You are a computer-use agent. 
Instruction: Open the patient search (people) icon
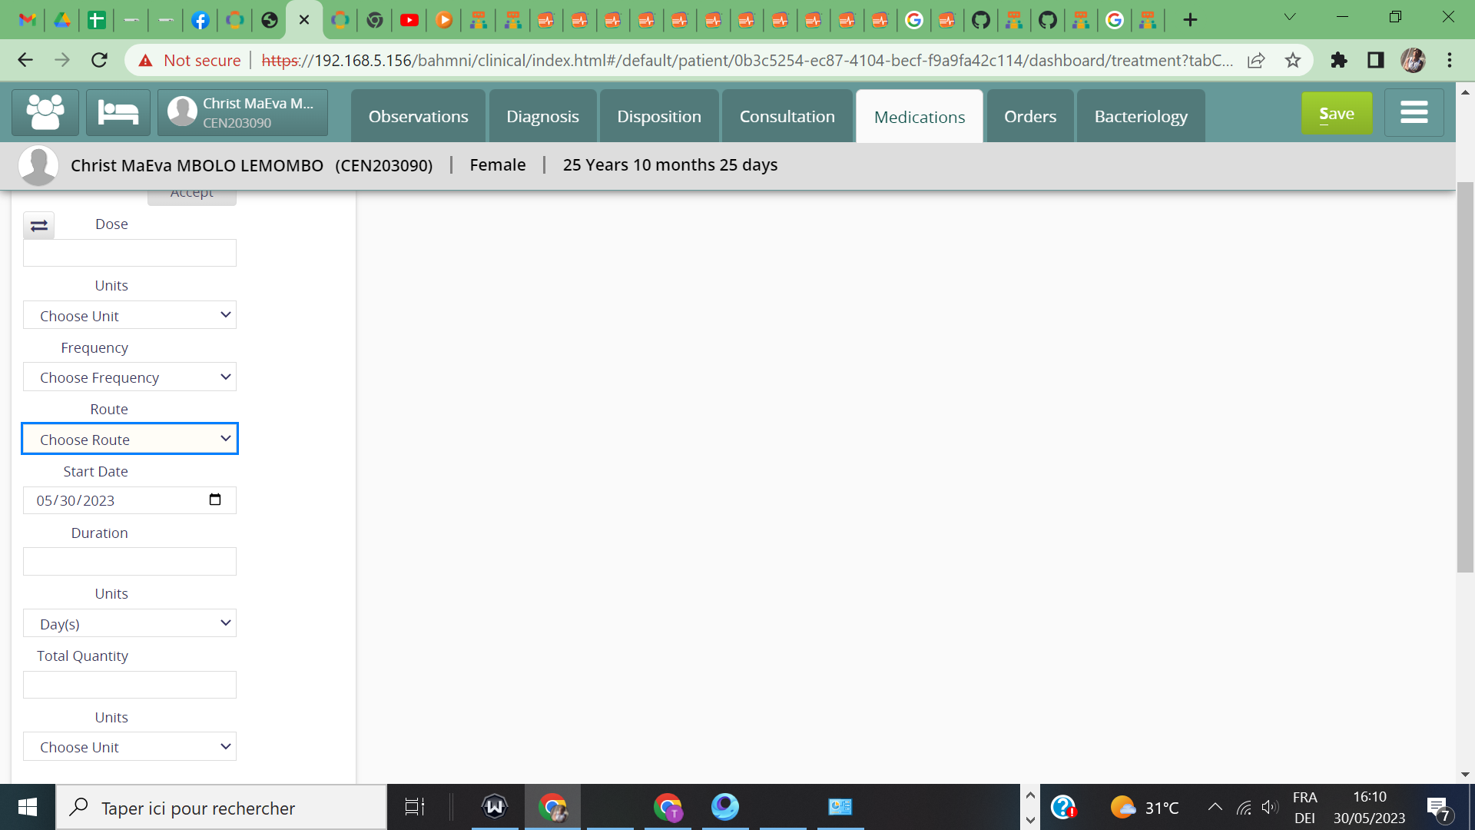coord(45,113)
